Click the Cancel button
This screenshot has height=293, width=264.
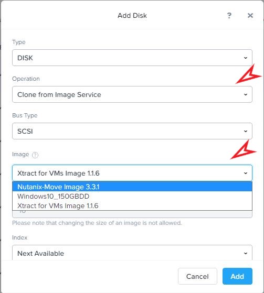point(197,276)
